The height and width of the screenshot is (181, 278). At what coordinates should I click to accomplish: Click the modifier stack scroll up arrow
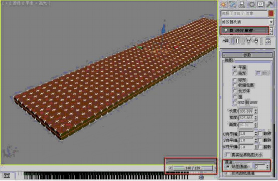click(271, 29)
